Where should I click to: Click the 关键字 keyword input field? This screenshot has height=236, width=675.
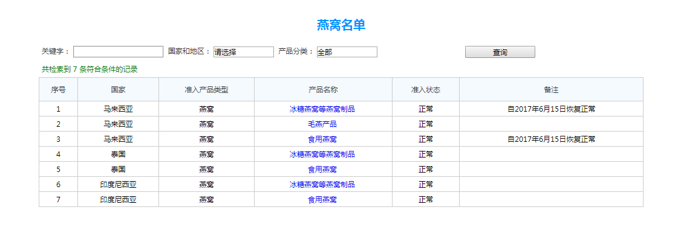click(118, 51)
